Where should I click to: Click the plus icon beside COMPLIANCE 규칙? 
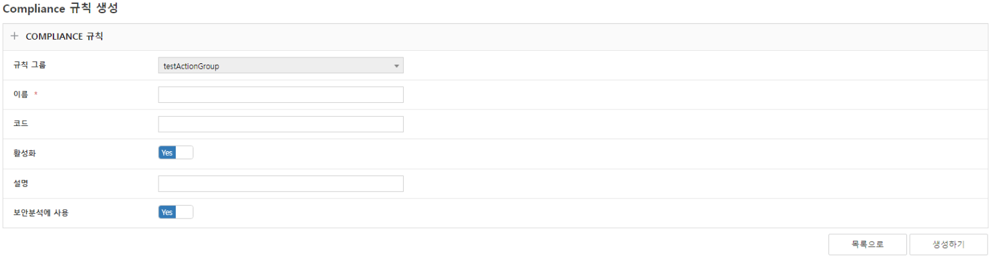[x=15, y=37]
